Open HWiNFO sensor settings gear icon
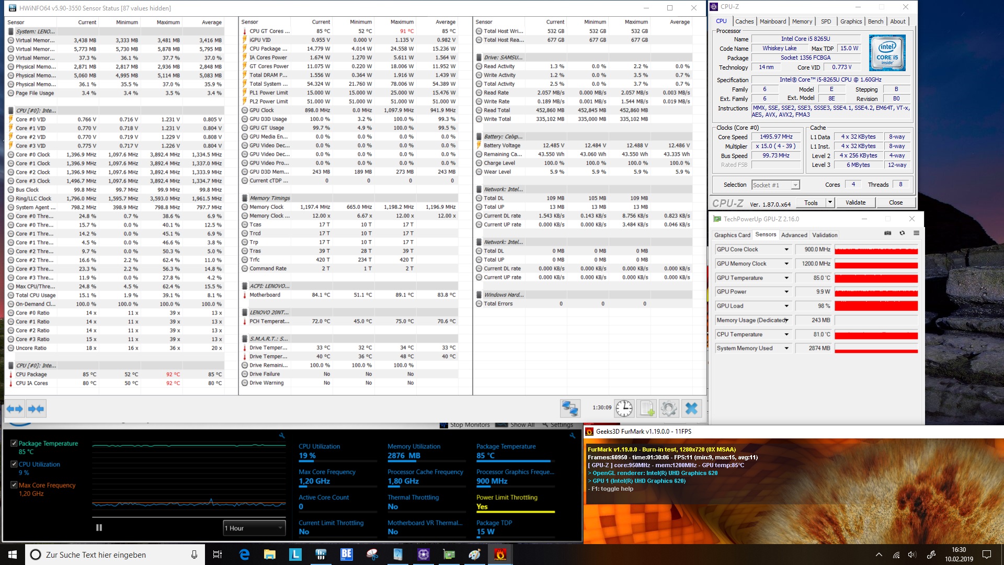The width and height of the screenshot is (1004, 565). click(x=669, y=409)
